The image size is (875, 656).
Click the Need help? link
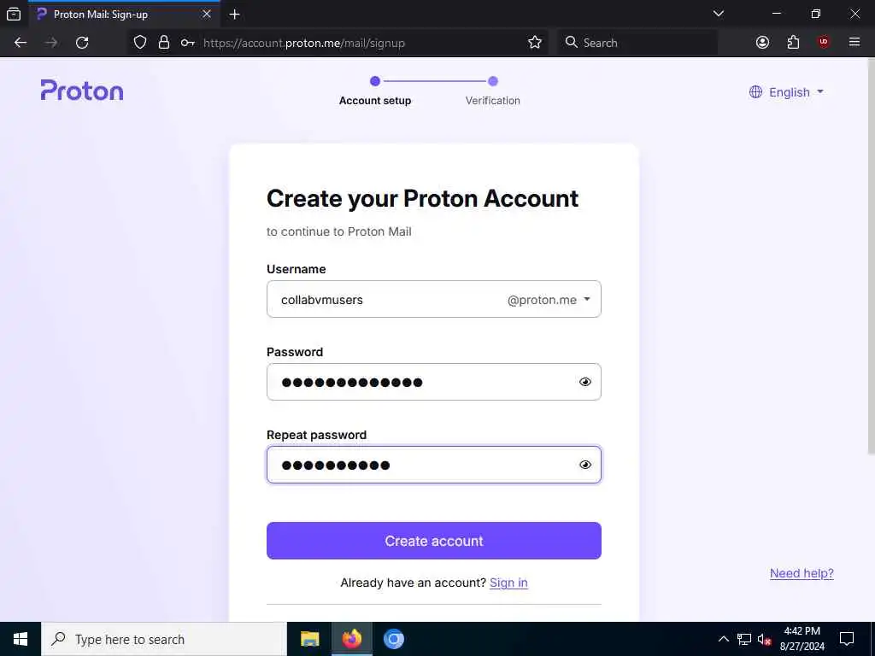click(802, 573)
